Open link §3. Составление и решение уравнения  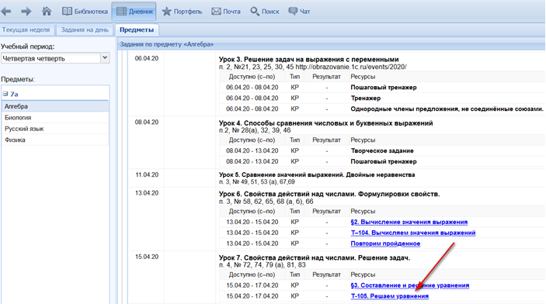coord(409,285)
